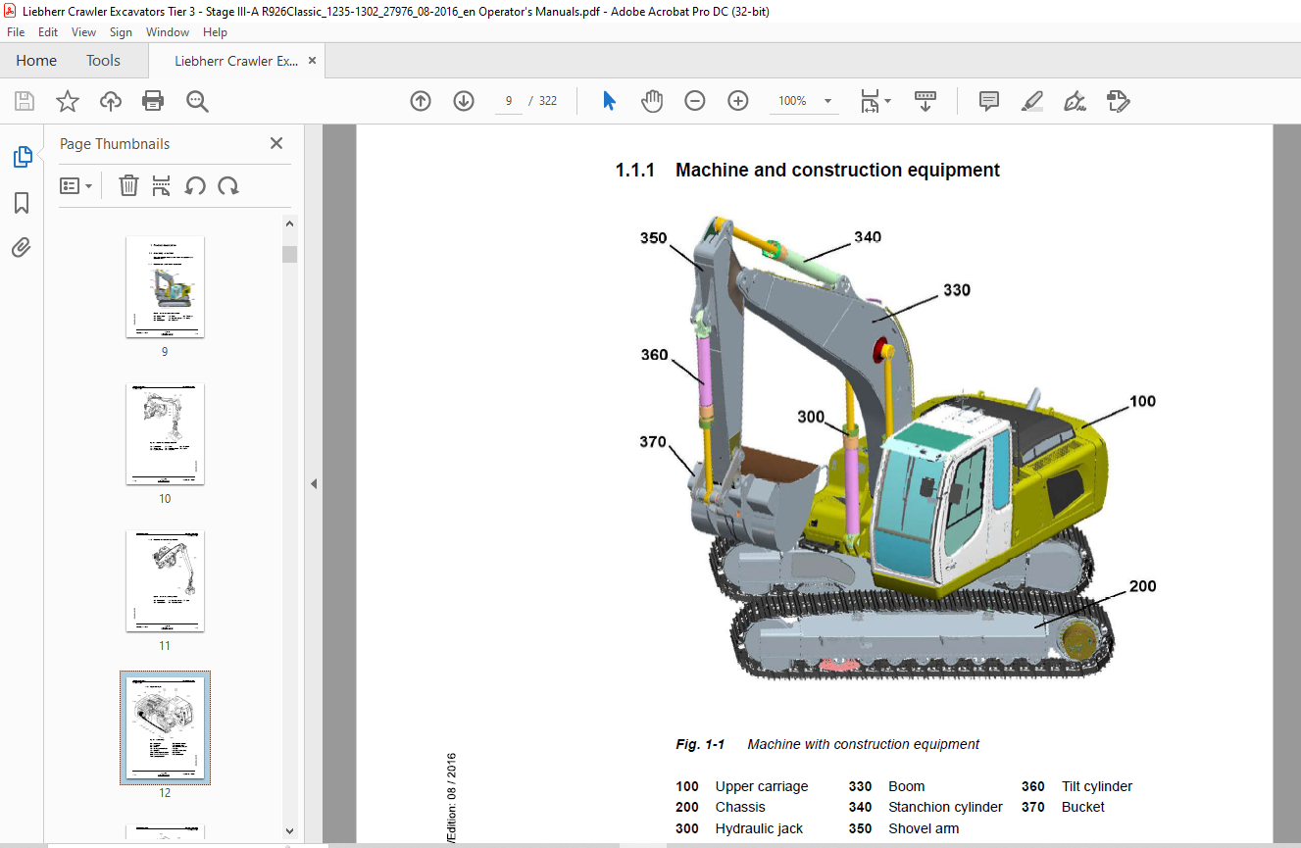Open the Sign menu
The image size is (1301, 848).
tap(121, 32)
